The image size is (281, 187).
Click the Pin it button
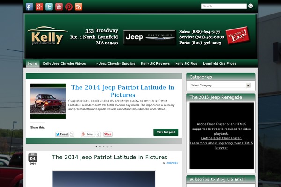click(108, 134)
